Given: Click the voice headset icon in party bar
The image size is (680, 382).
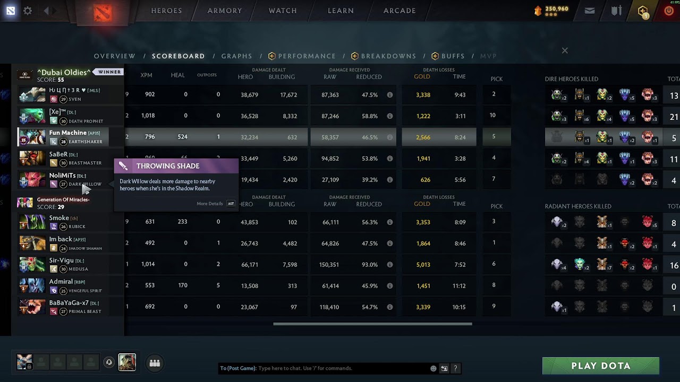Looking at the screenshot, I should [109, 362].
